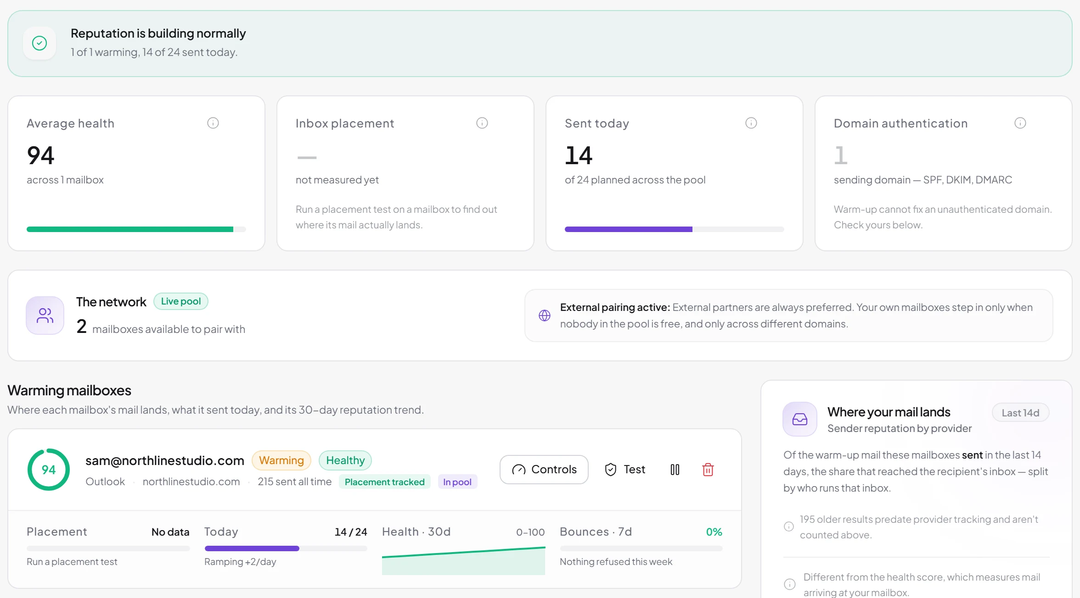The height and width of the screenshot is (598, 1080).
Task: Pause warming for sam@northlinestudio.com
Action: 675,470
